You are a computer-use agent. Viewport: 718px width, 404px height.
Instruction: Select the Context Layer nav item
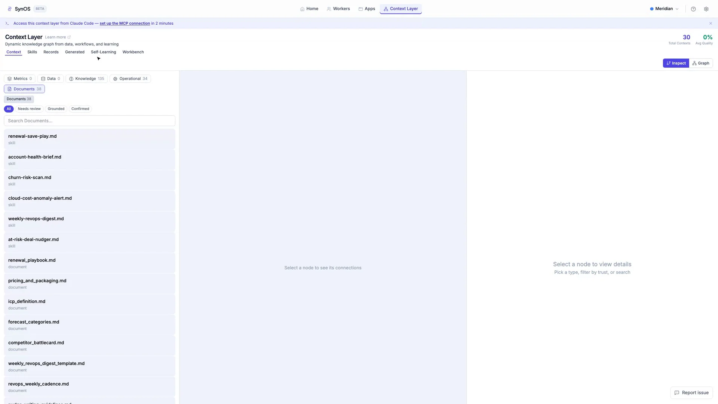(401, 9)
